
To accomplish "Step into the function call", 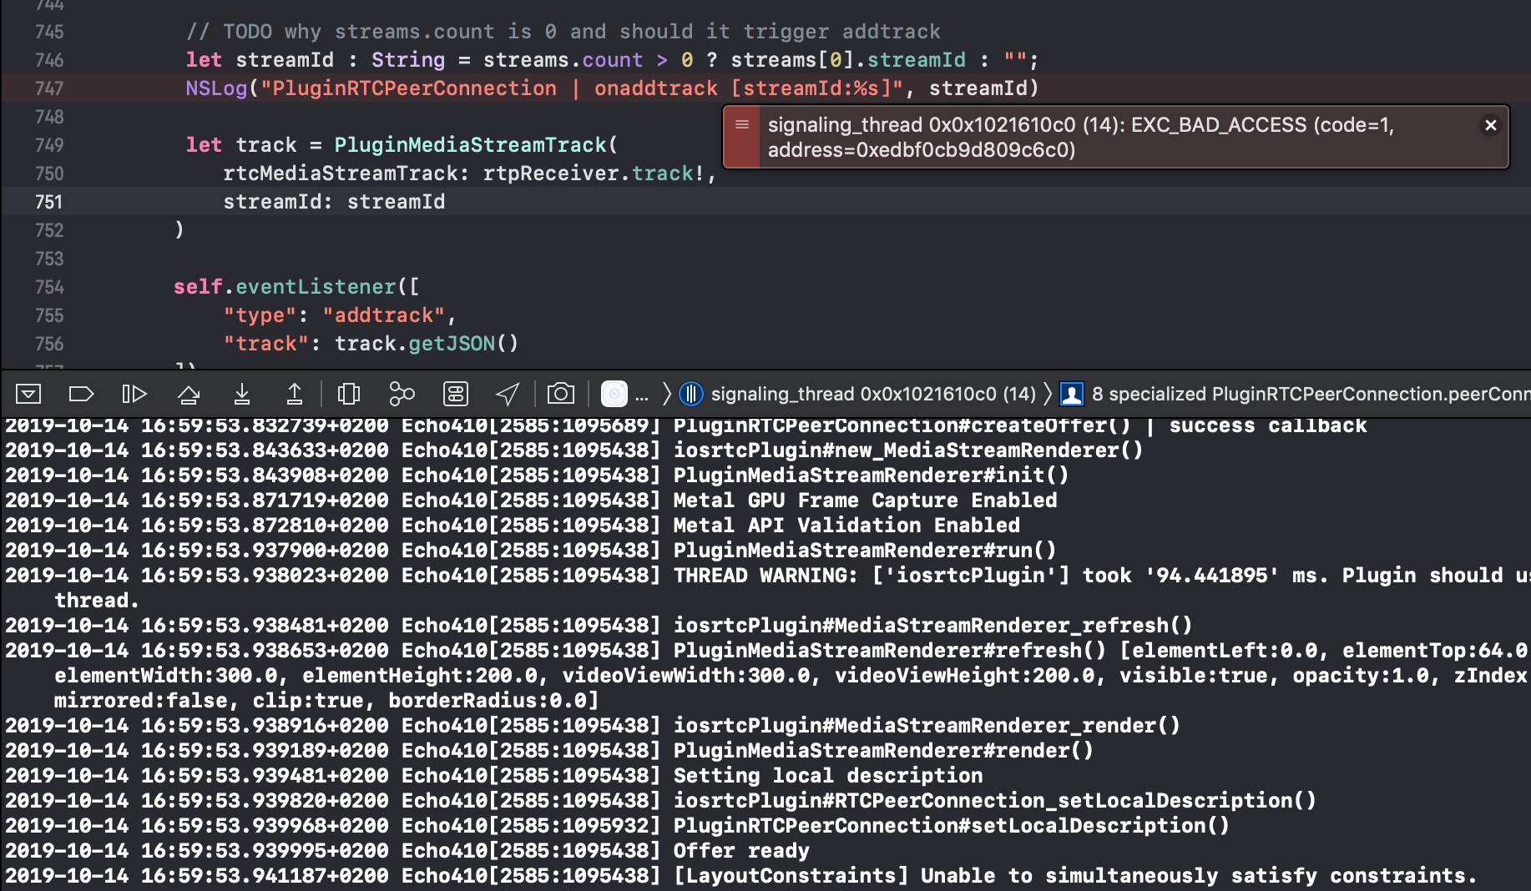I will [x=241, y=394].
